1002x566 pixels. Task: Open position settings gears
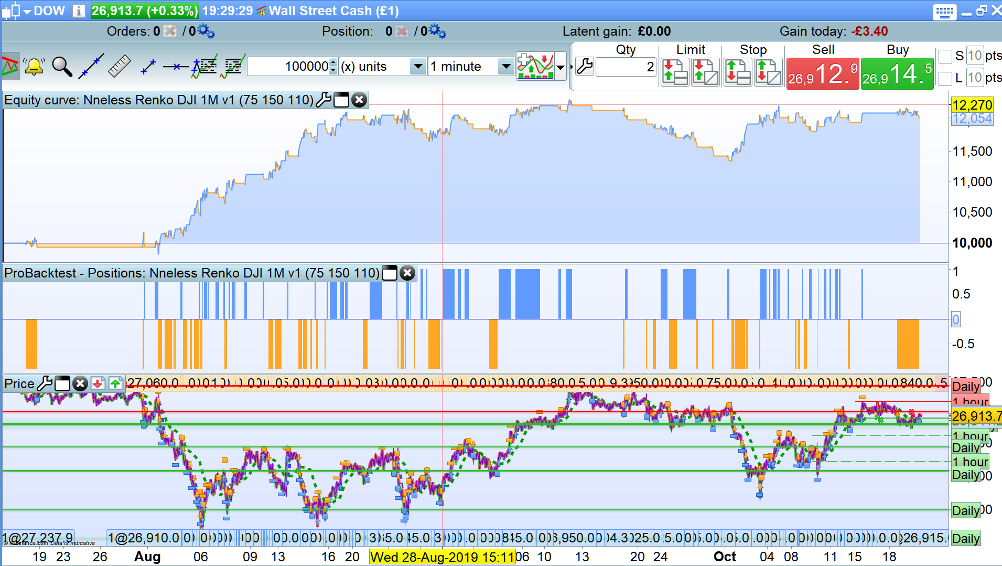coord(437,31)
